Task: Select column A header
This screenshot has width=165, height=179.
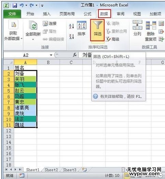Action: pos(25,62)
